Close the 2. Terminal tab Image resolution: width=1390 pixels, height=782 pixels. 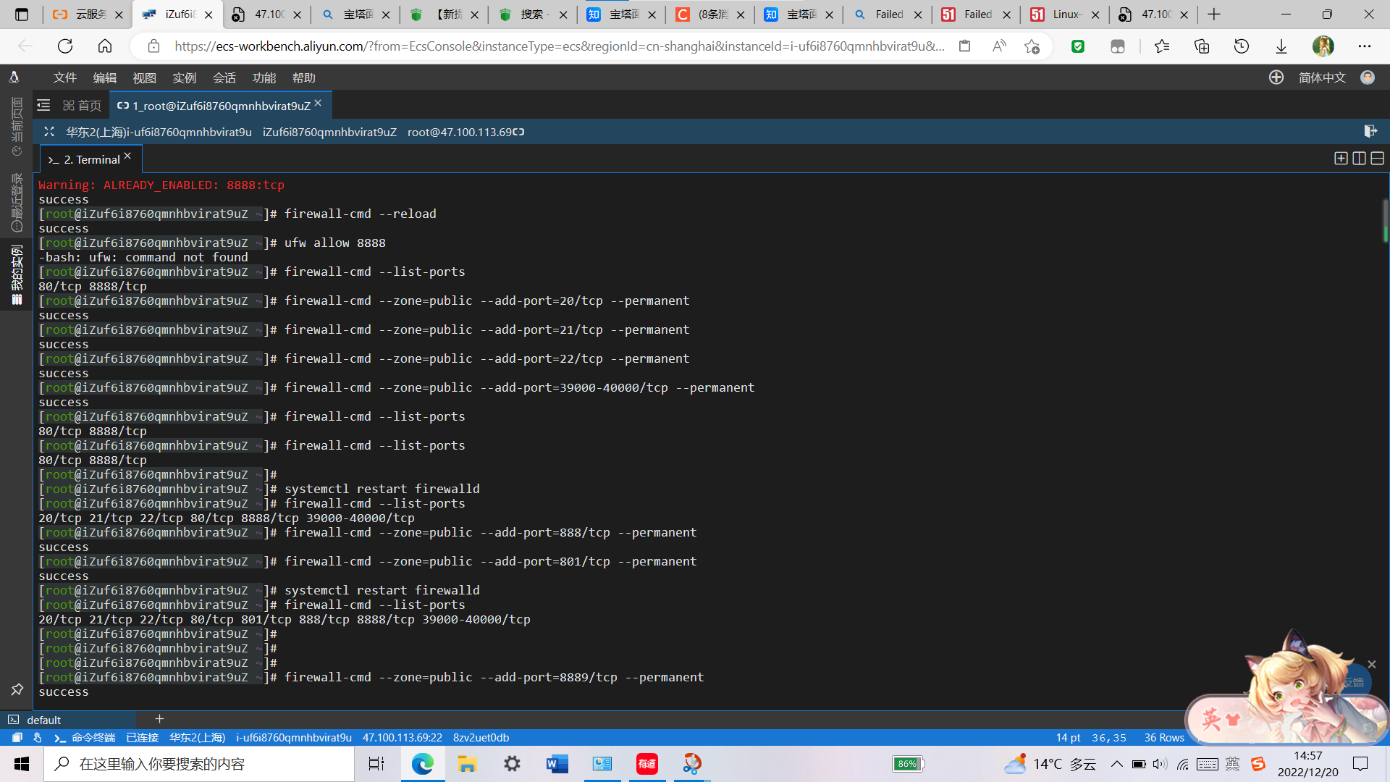(x=127, y=156)
